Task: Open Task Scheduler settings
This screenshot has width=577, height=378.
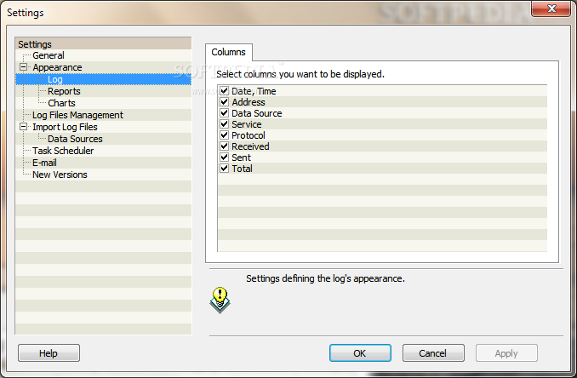Action: point(63,151)
